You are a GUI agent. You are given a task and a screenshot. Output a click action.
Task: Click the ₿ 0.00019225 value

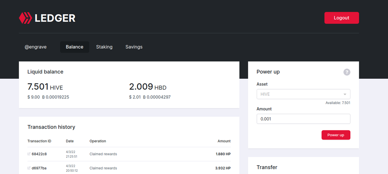55,97
